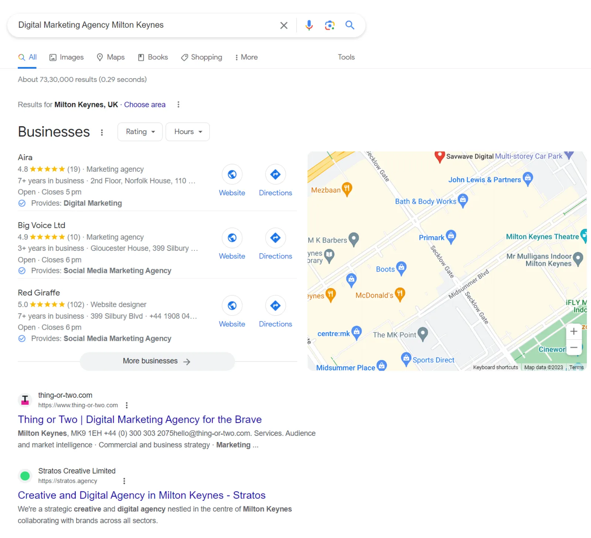Get Directions to Aira

click(276, 174)
